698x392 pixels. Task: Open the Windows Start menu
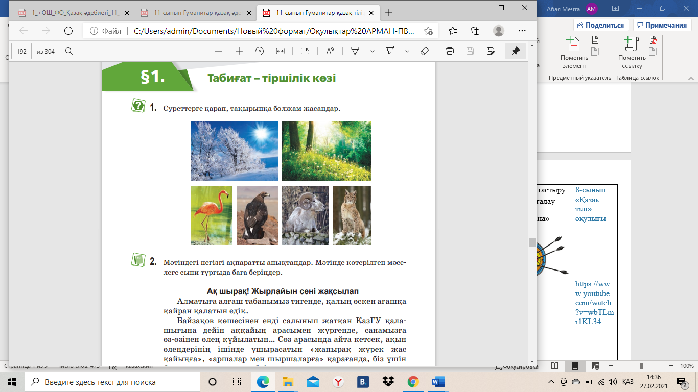point(12,382)
